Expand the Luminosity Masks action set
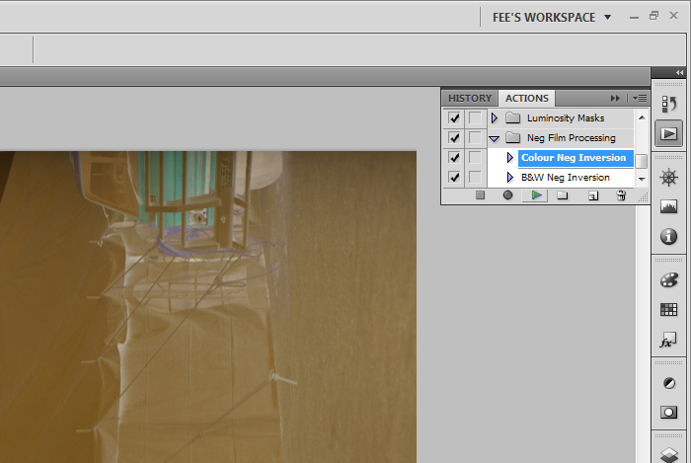Viewport: 691px width, 463px height. (494, 118)
